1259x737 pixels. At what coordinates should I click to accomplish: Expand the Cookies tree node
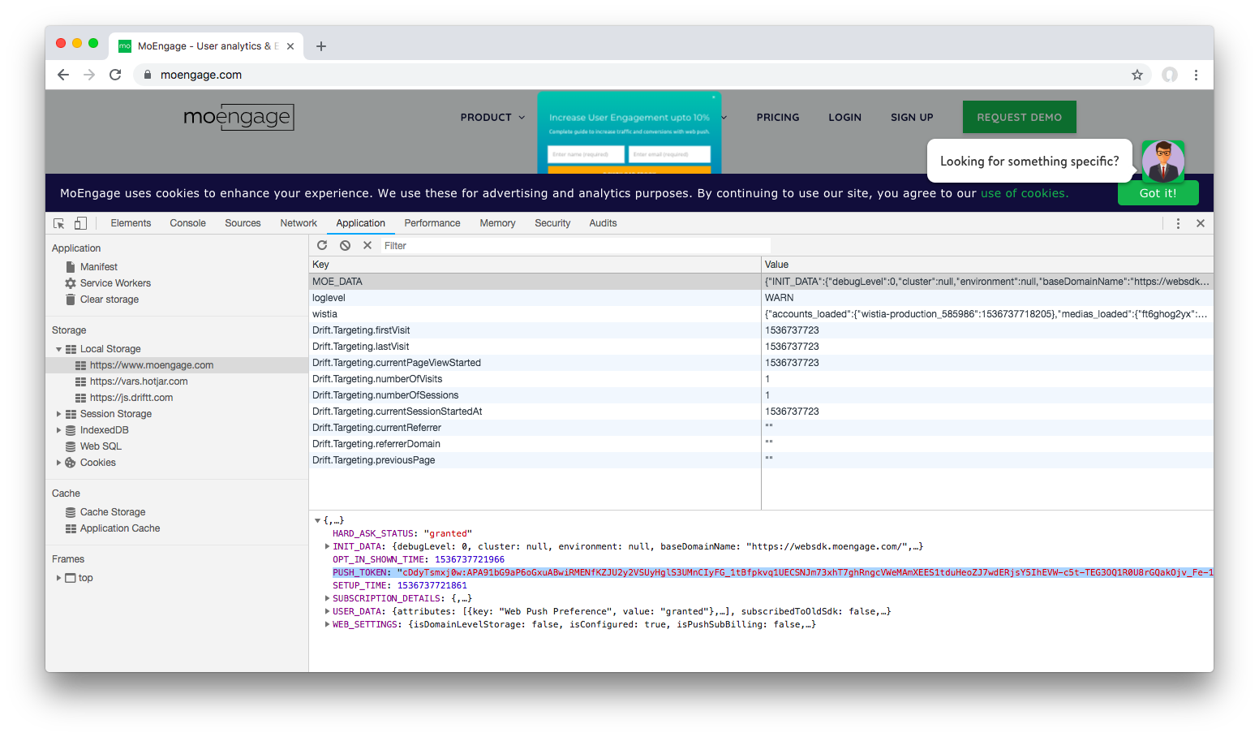pyautogui.click(x=58, y=463)
